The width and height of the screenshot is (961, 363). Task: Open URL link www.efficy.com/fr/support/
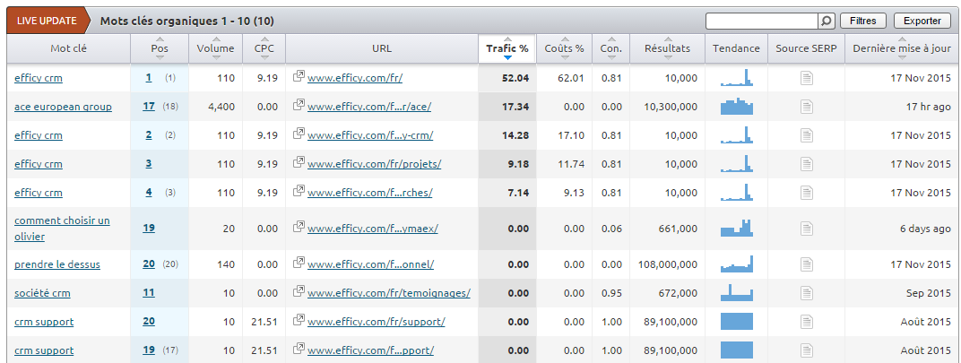pyautogui.click(x=377, y=322)
